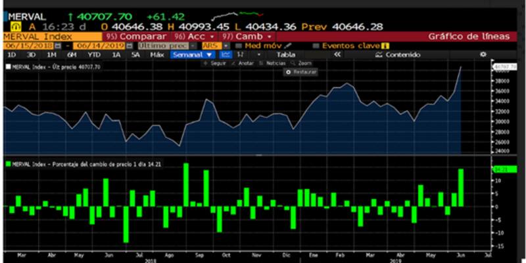Click the green percentage-change series swatch

pyautogui.click(x=8, y=163)
